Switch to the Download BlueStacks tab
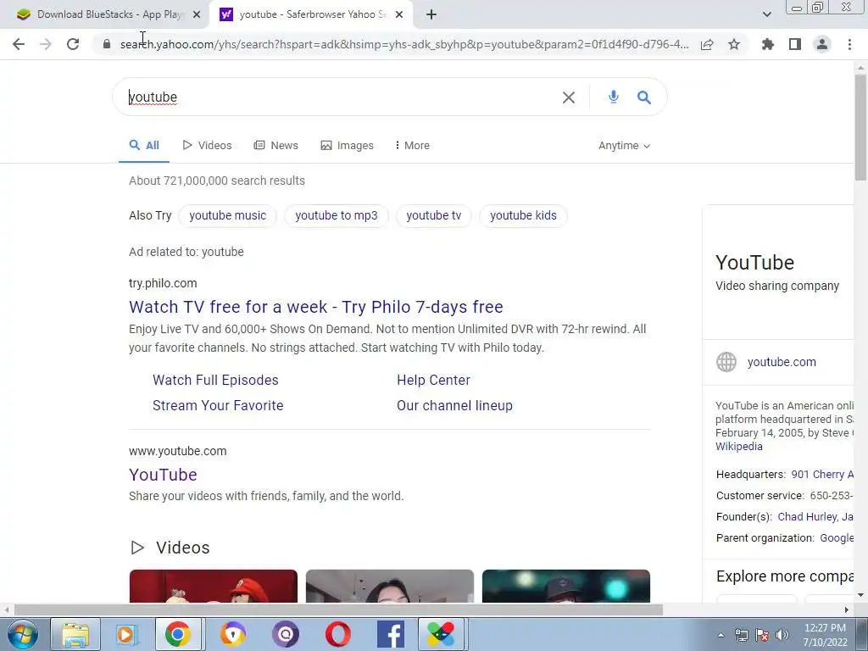The width and height of the screenshot is (868, 651). (105, 14)
